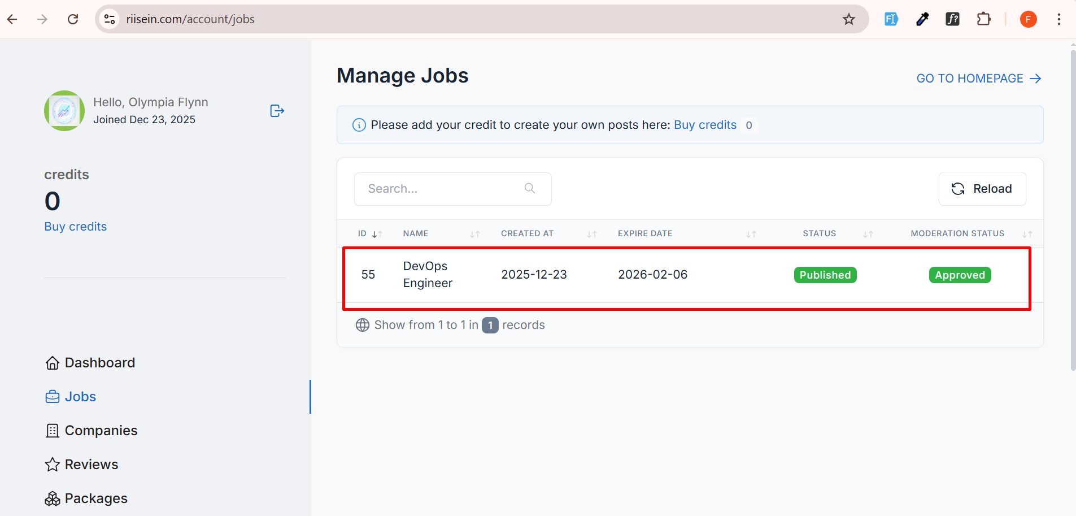Click the eyedropper extension icon
1076x516 pixels.
click(922, 19)
